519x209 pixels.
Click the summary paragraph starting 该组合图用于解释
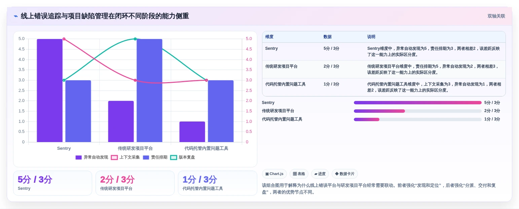(x=379, y=189)
